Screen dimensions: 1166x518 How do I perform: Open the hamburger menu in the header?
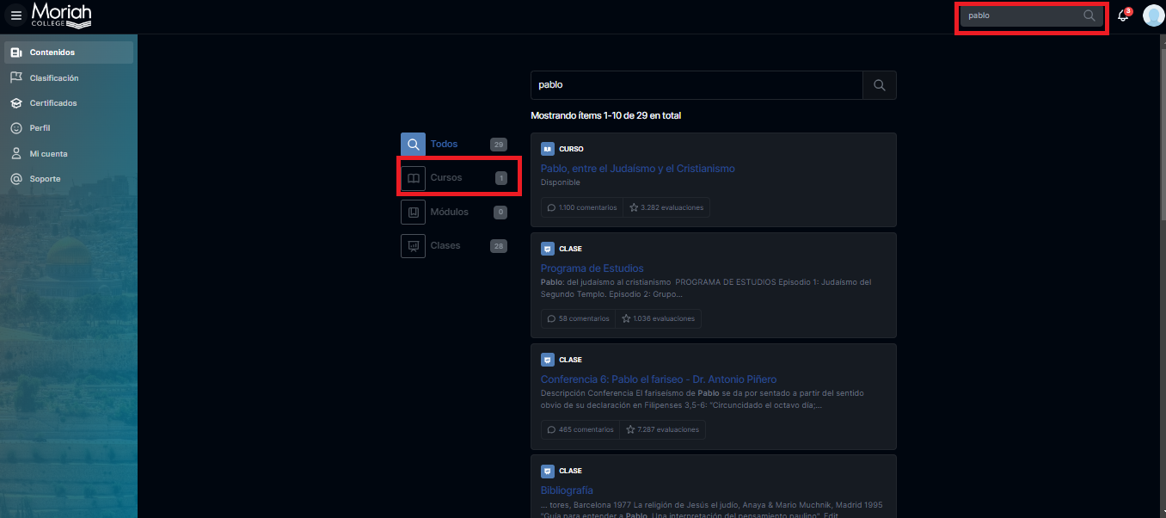tap(16, 15)
